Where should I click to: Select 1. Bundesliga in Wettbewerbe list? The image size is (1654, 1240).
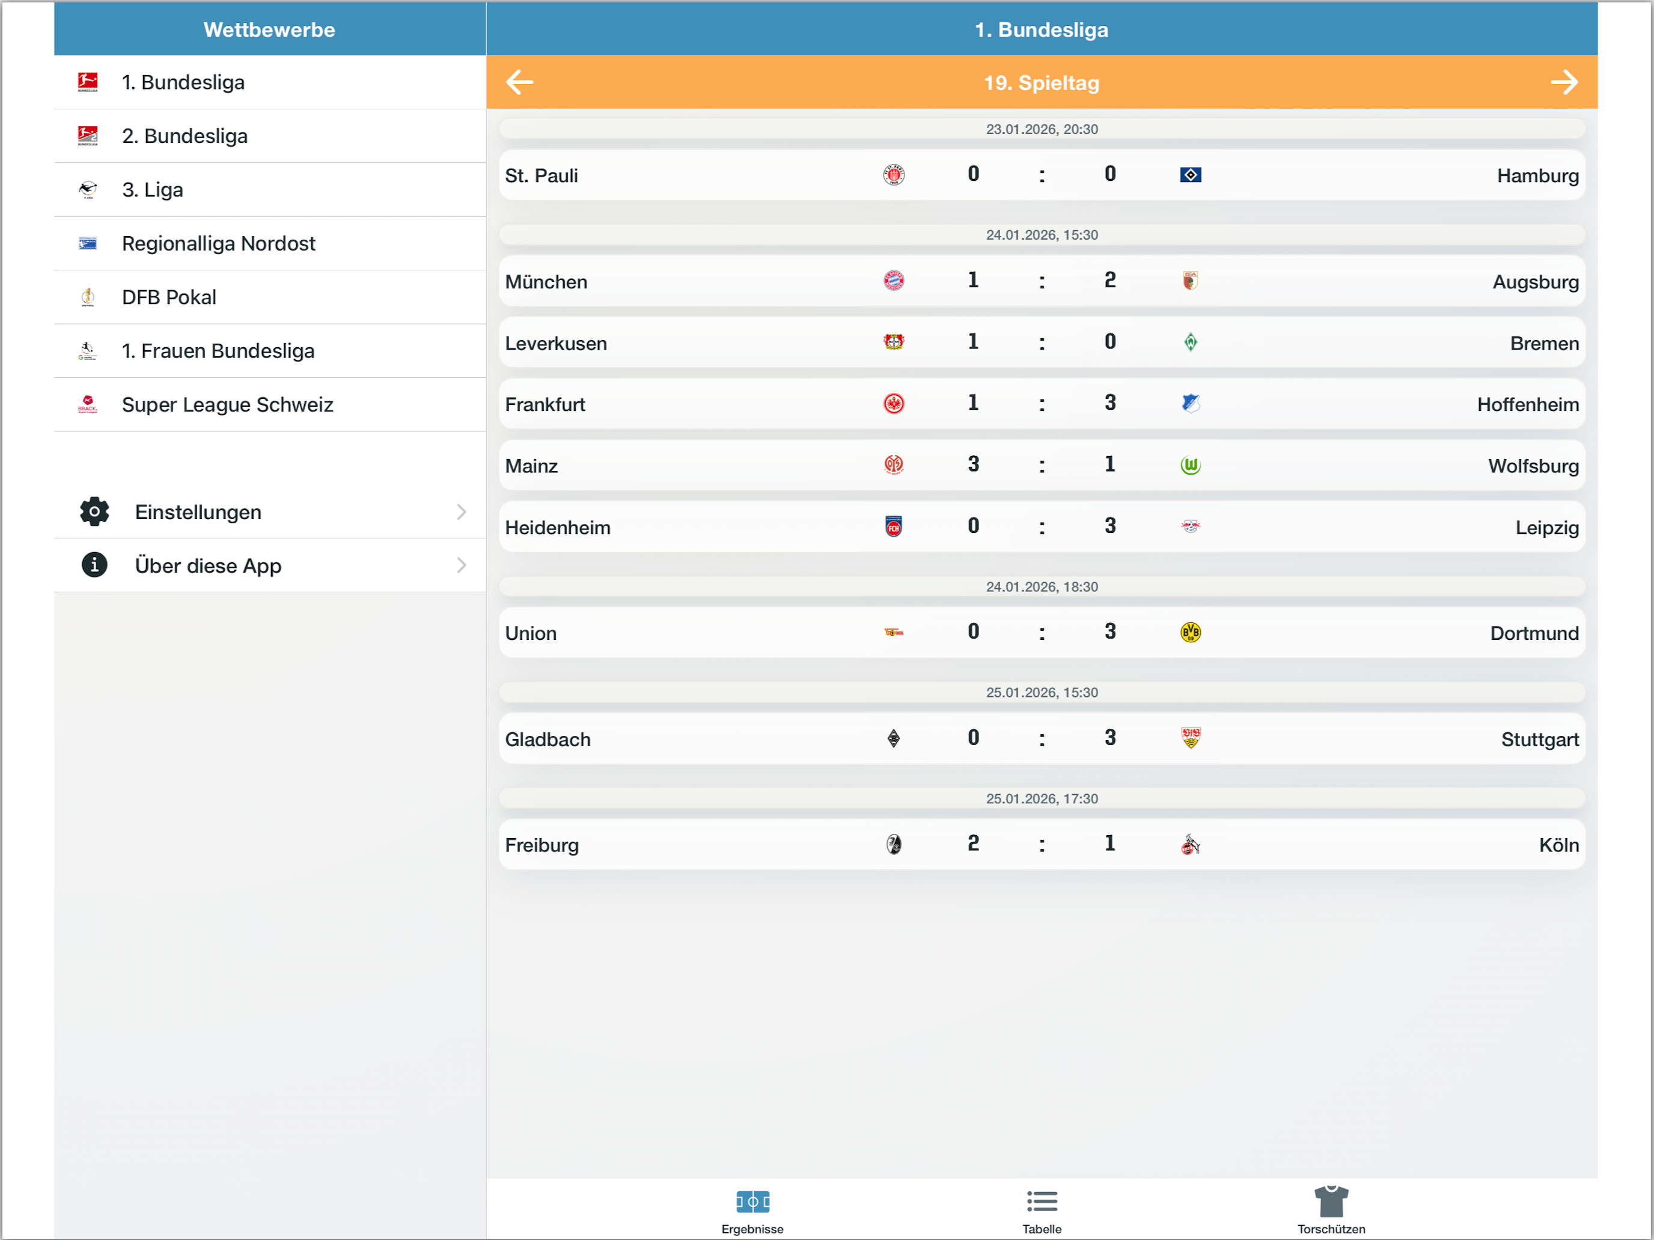pyautogui.click(x=270, y=82)
